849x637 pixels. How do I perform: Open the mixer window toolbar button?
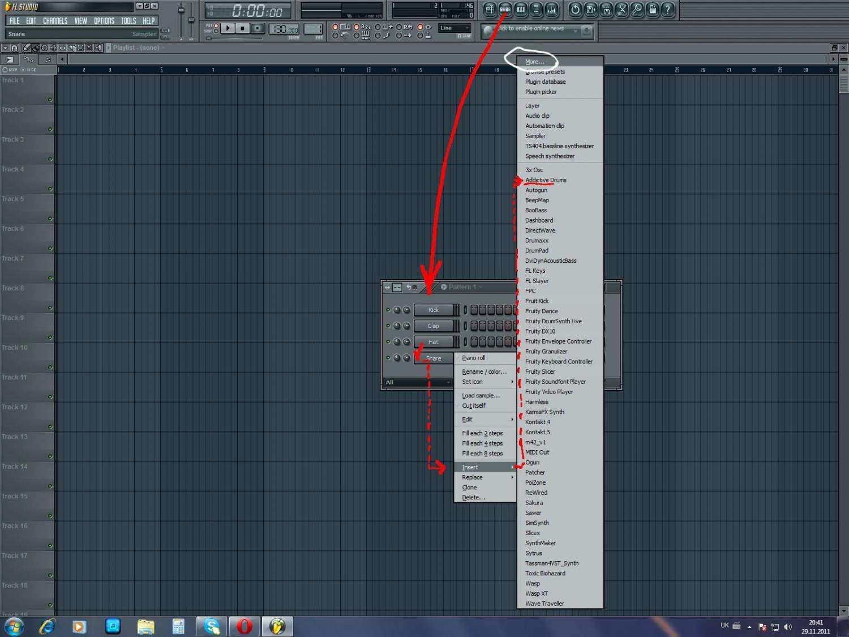(551, 10)
